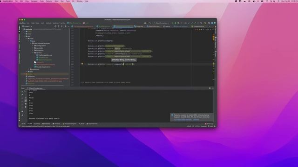Open the Project view dropdown
This screenshot has width=298, height=167.
[27, 26]
